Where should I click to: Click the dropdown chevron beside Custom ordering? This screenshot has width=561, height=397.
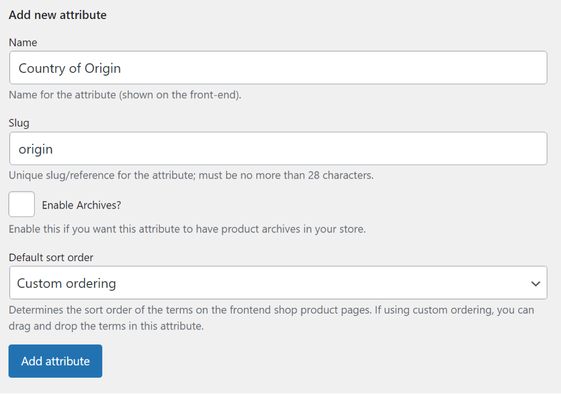(x=536, y=283)
